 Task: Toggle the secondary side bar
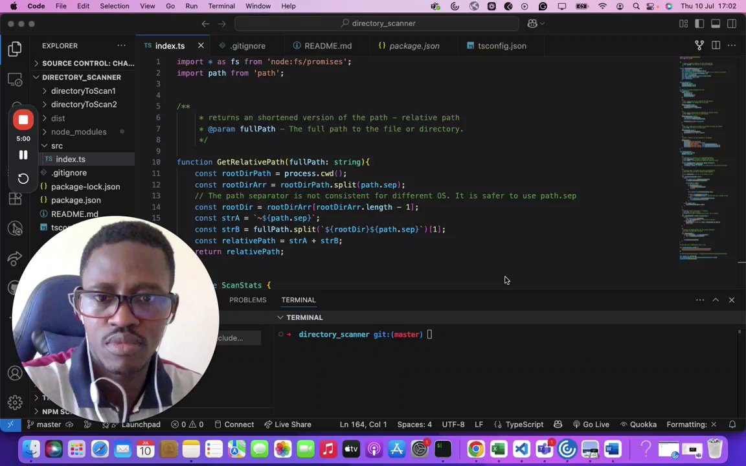[x=732, y=24]
